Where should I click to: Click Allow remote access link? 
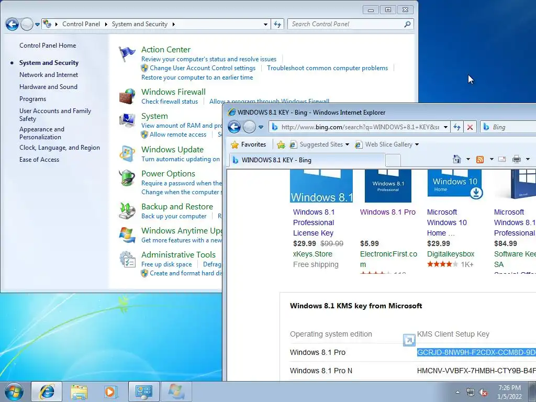point(178,135)
